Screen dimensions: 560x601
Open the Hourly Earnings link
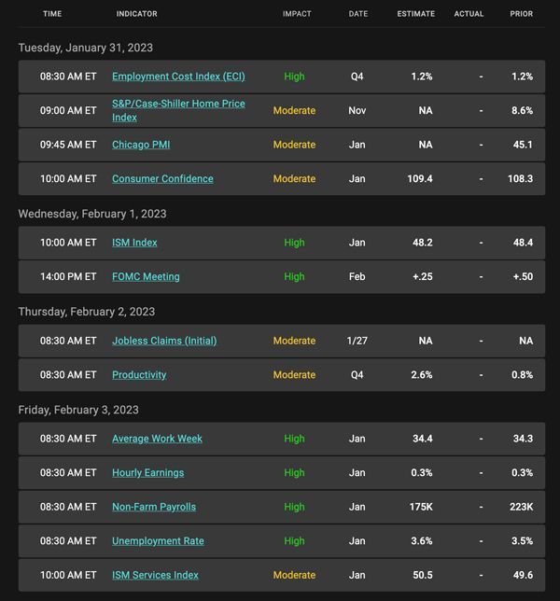click(x=148, y=472)
